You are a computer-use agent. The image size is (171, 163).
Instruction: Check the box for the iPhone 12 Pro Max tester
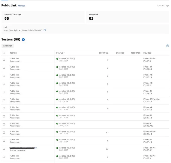[4, 100]
